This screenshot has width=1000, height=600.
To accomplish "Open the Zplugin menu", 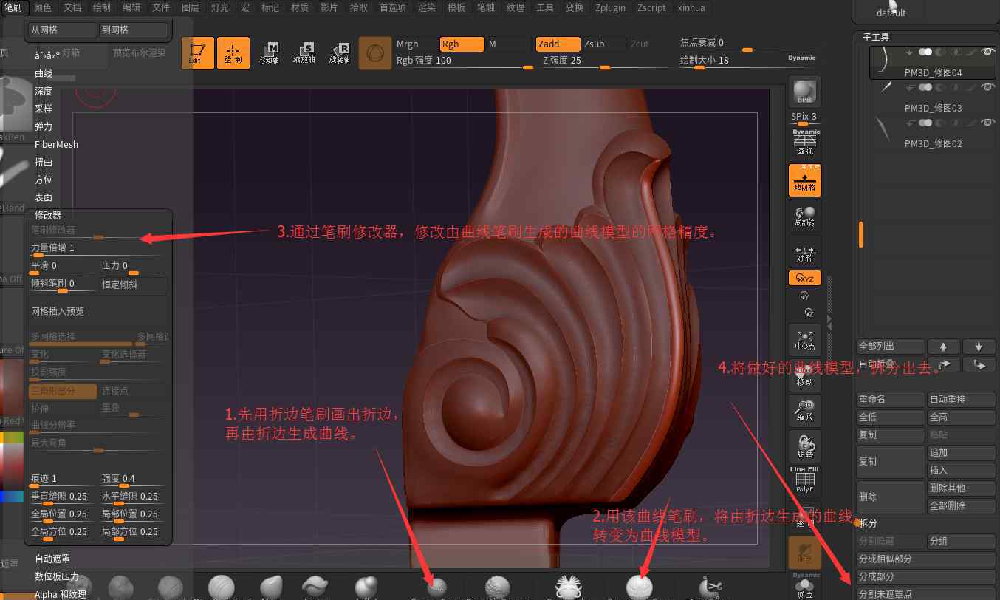I will tap(610, 7).
